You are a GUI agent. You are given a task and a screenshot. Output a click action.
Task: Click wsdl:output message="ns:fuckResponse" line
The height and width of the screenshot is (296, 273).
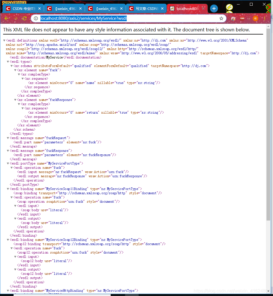[82, 176]
